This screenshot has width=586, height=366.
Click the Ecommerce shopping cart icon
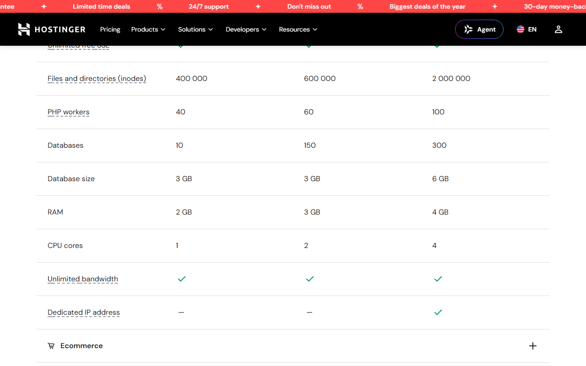[51, 346]
